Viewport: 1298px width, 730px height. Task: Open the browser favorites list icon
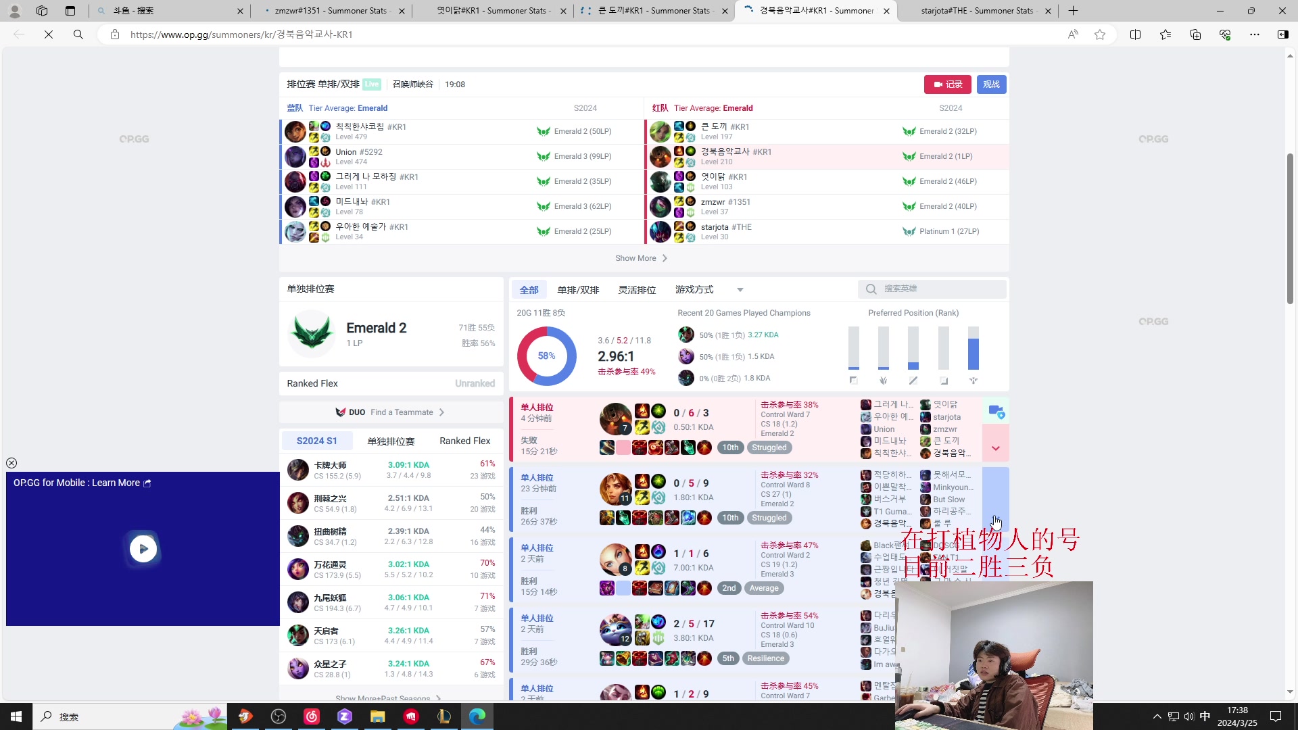pyautogui.click(x=1165, y=34)
